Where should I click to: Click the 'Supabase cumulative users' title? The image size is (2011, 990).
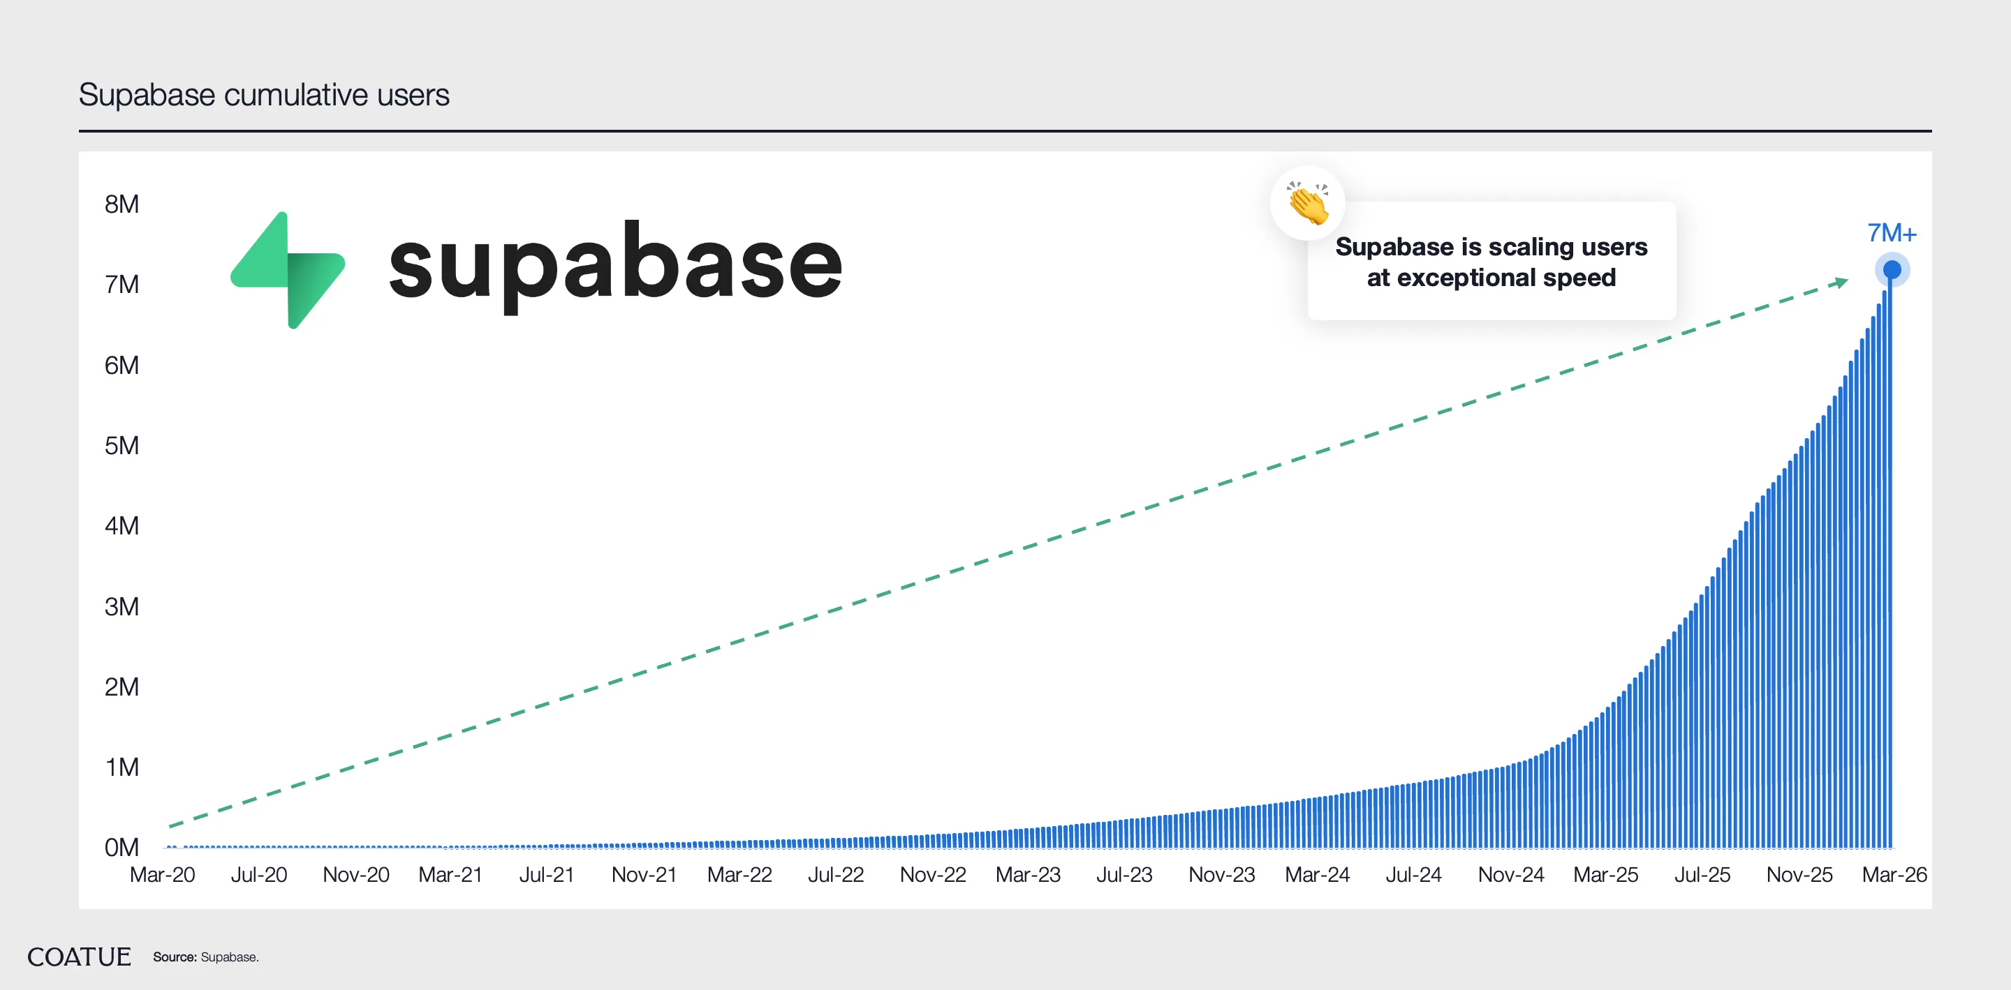(264, 95)
